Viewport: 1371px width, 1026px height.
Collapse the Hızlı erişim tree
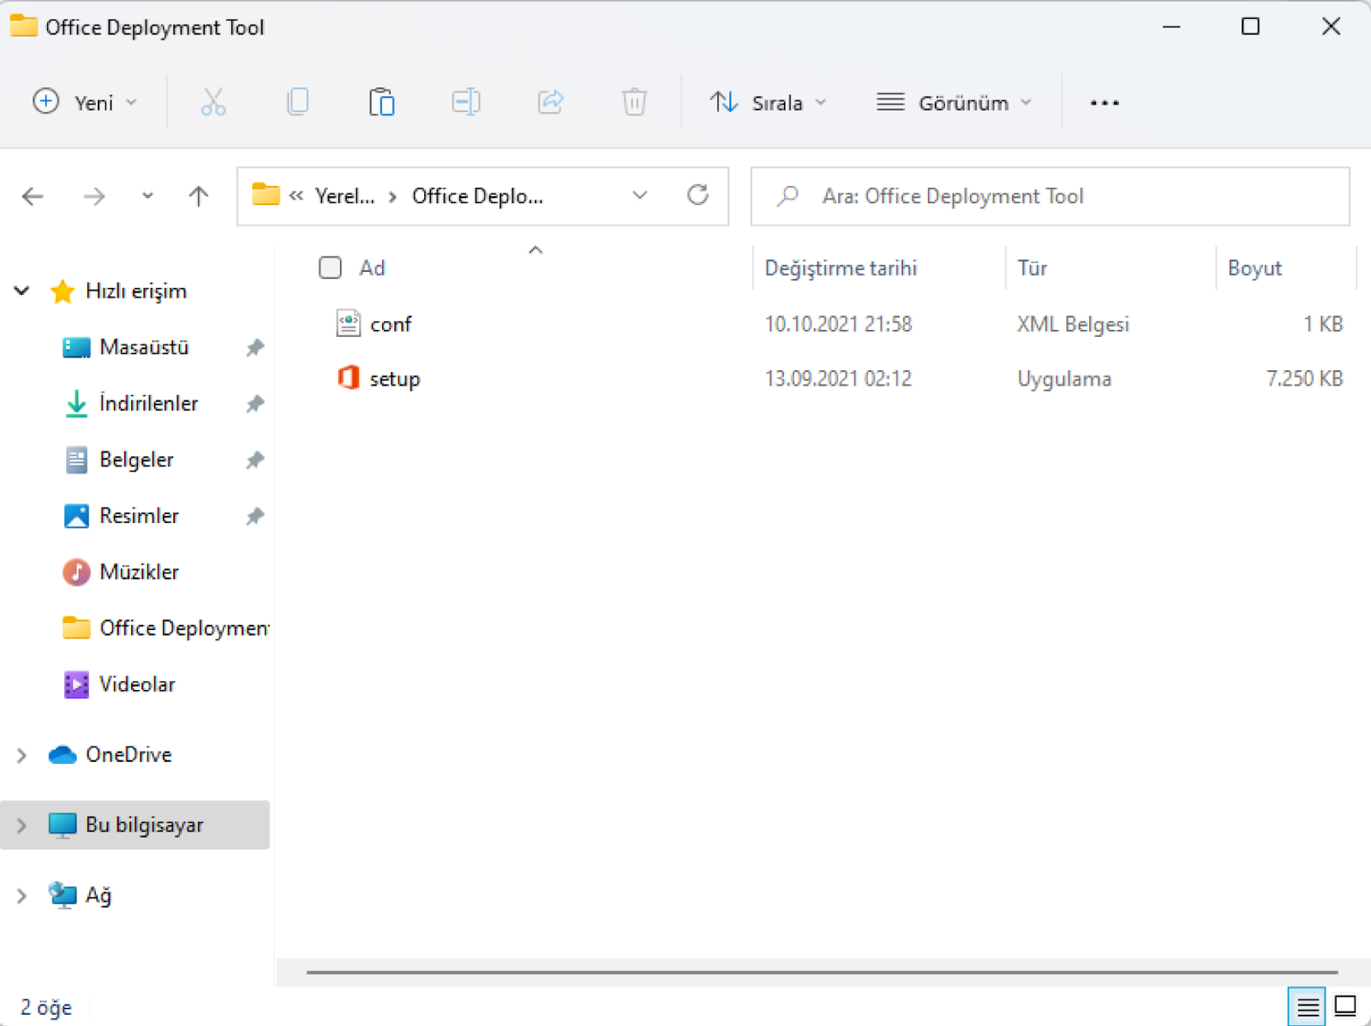22,291
